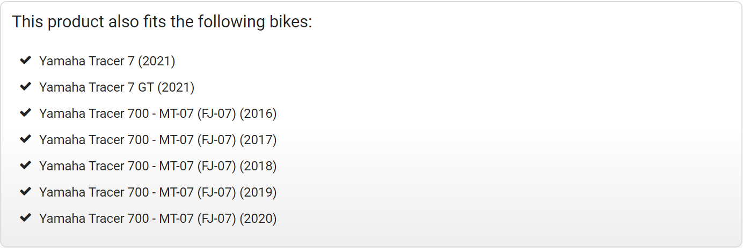This screenshot has width=743, height=248.
Task: Click the checkmark for the 2020 Tracer 700
Action: pyautogui.click(x=25, y=218)
